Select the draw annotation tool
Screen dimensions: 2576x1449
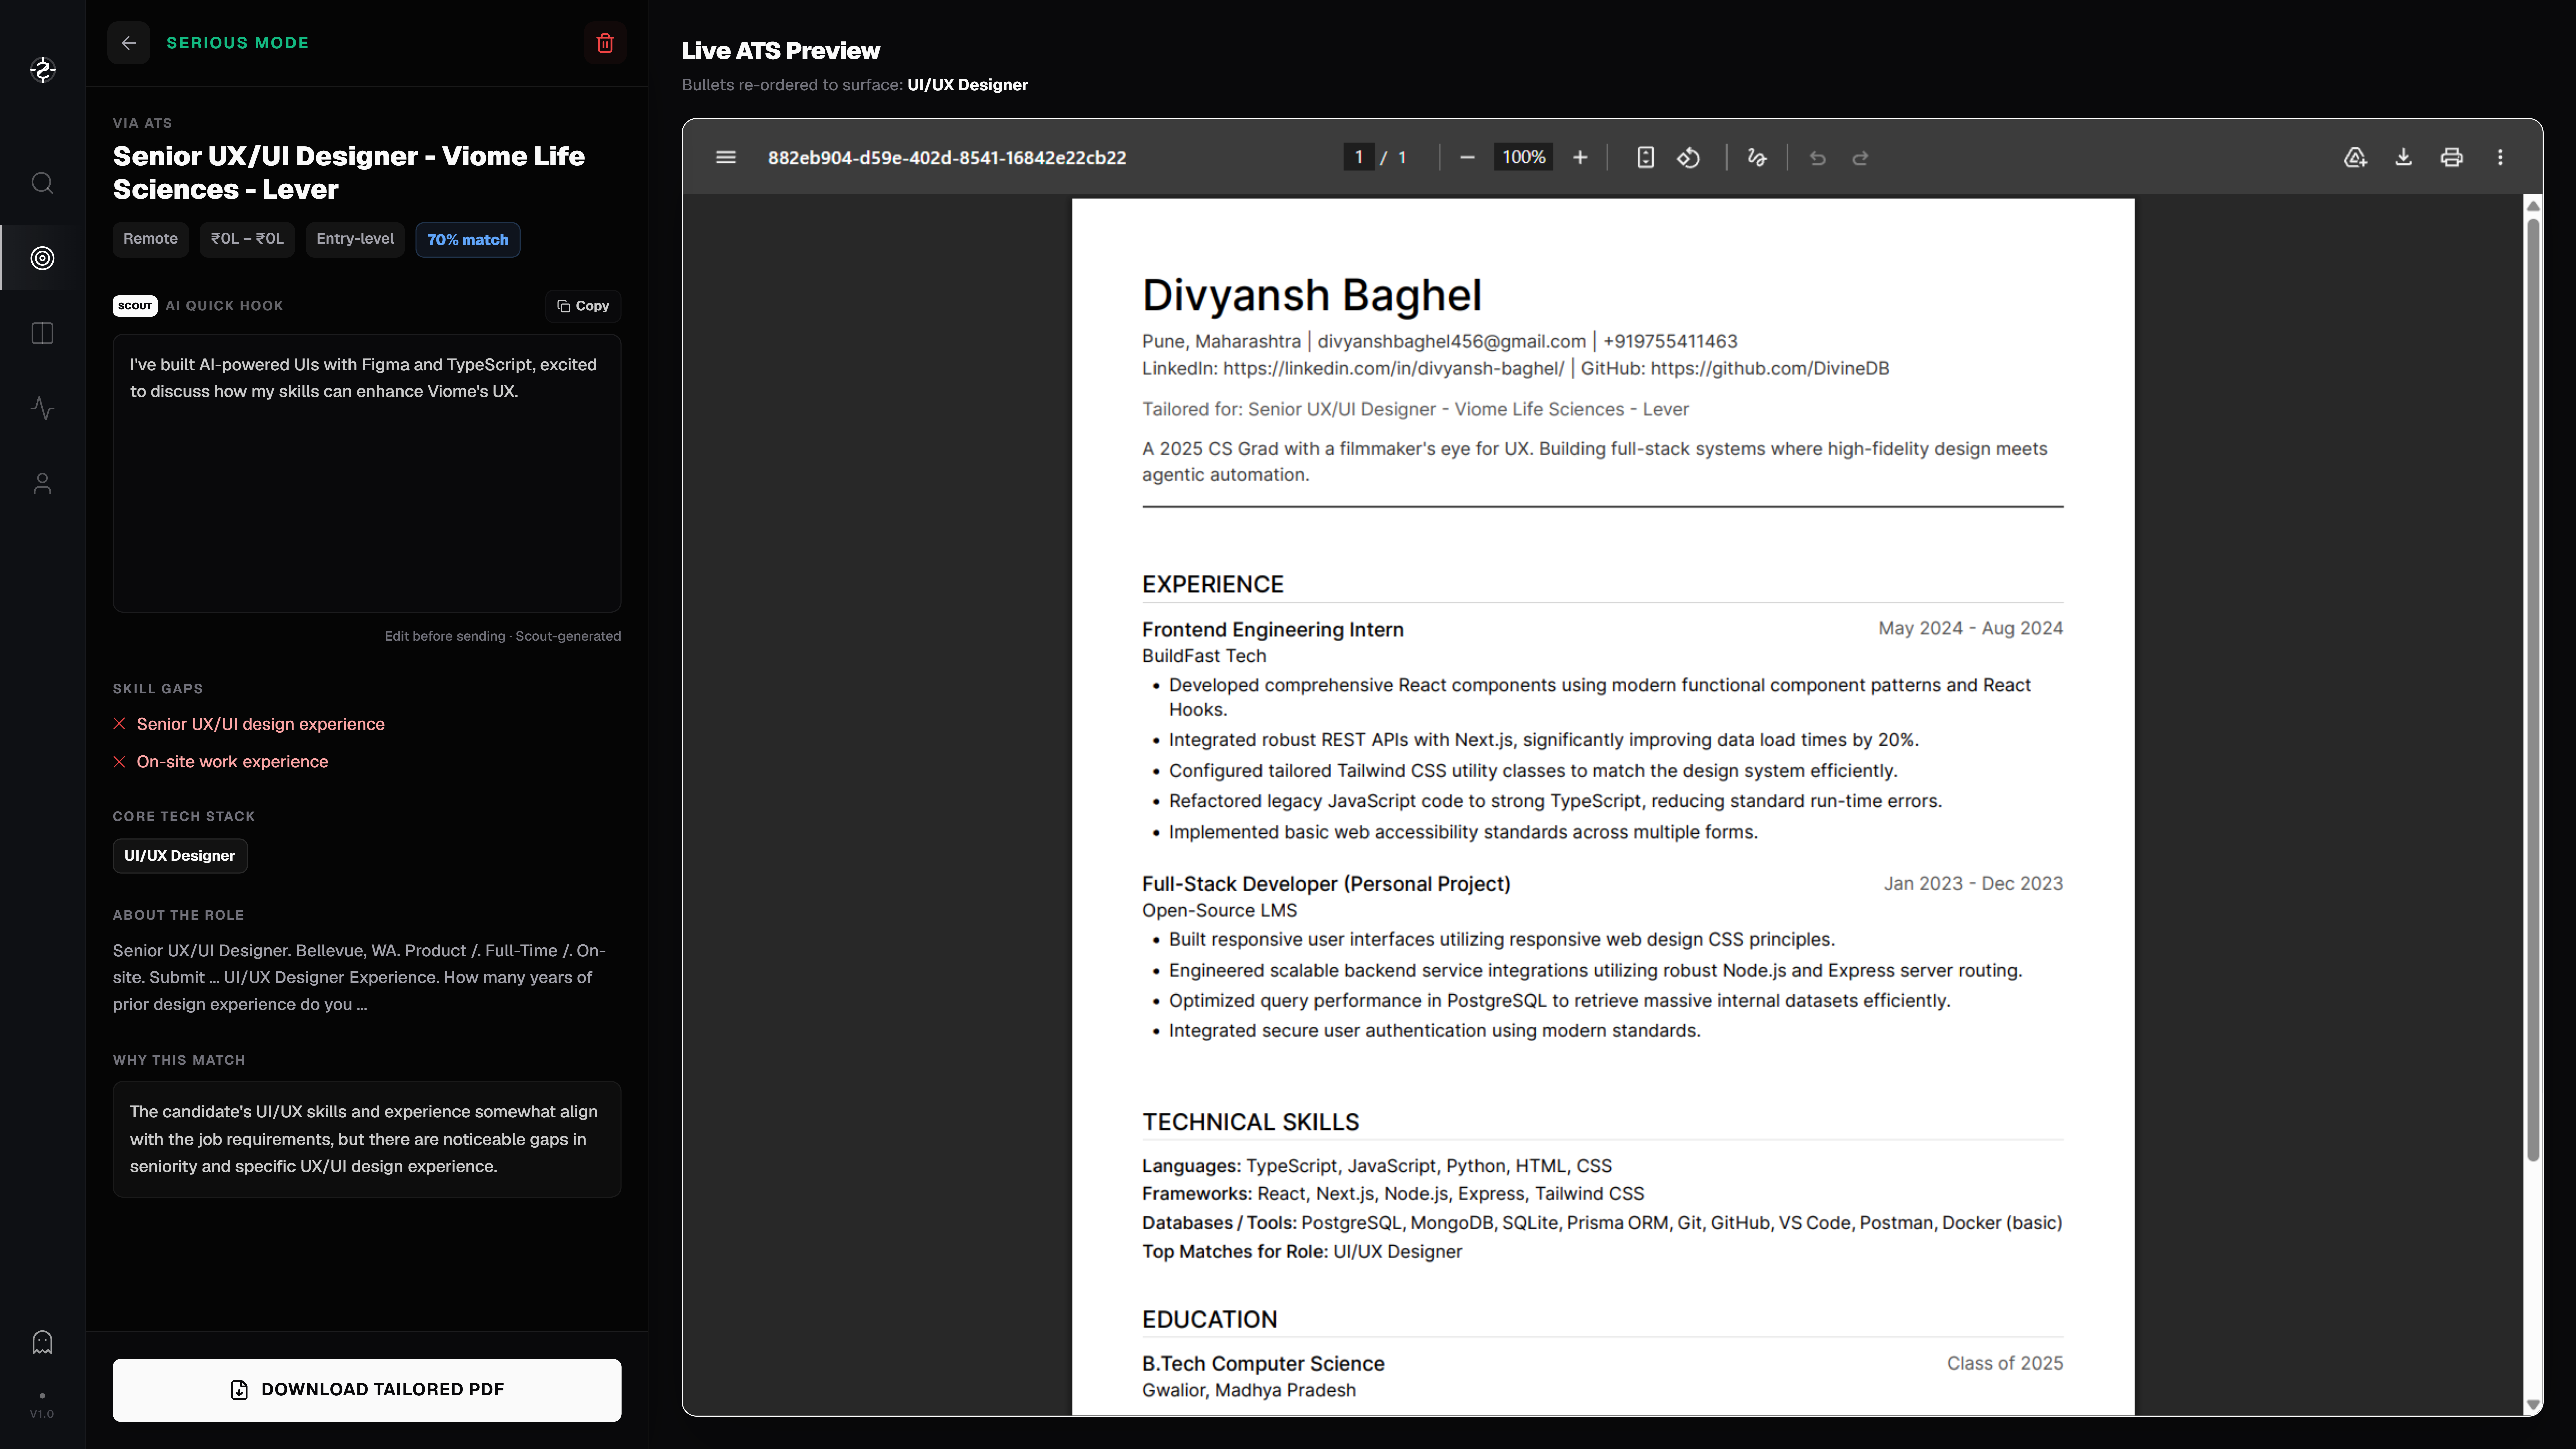[1757, 157]
